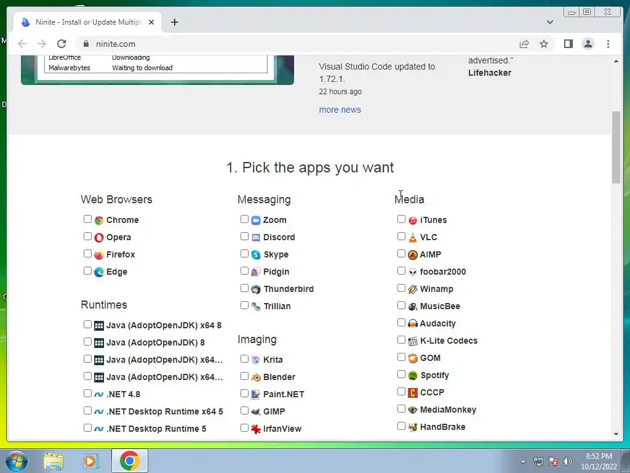630x473 pixels.
Task: Select the Ninite browser tab
Action: click(x=87, y=22)
